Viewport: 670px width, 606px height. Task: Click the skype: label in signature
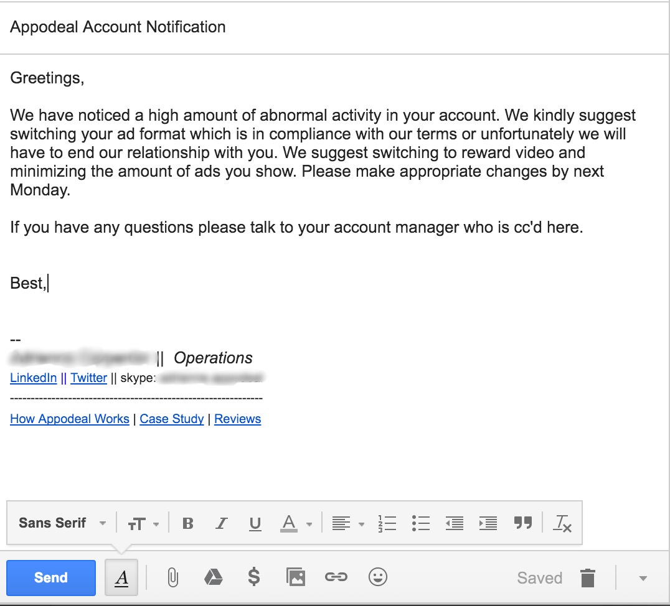click(x=138, y=378)
